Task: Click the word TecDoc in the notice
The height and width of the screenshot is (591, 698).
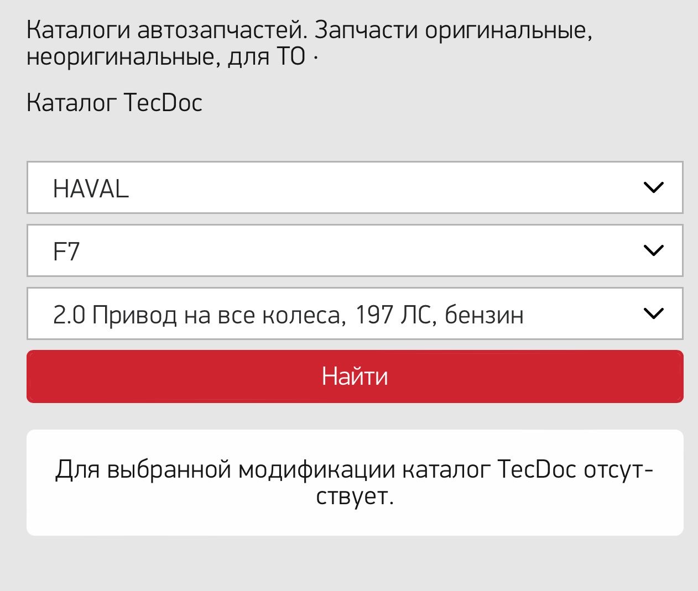Action: [538, 469]
